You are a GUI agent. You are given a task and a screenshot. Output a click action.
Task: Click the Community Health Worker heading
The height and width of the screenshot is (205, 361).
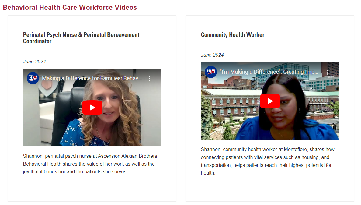click(233, 35)
